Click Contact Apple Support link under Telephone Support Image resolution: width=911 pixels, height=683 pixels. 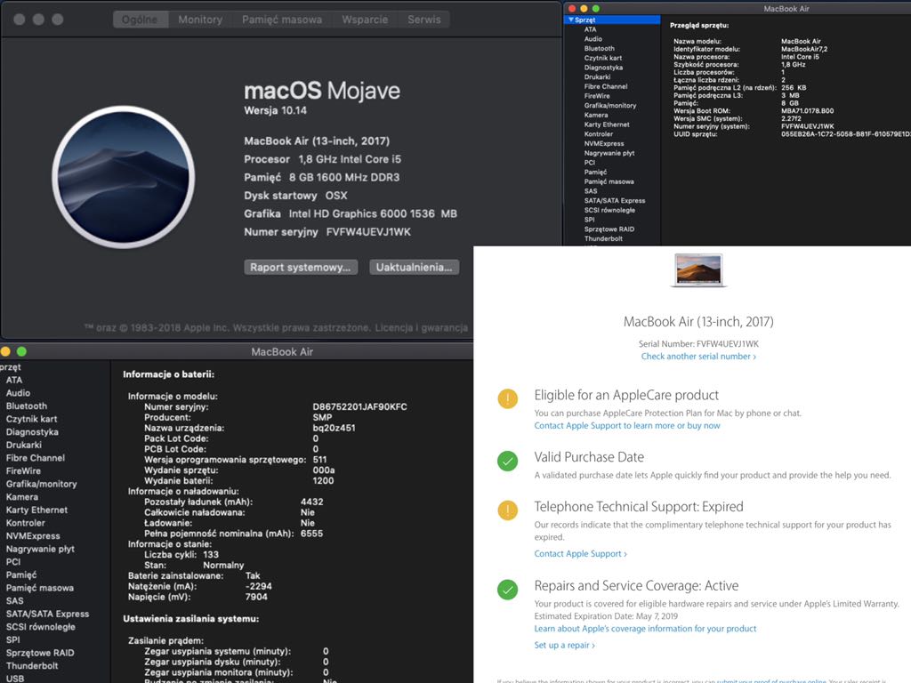pyautogui.click(x=580, y=554)
